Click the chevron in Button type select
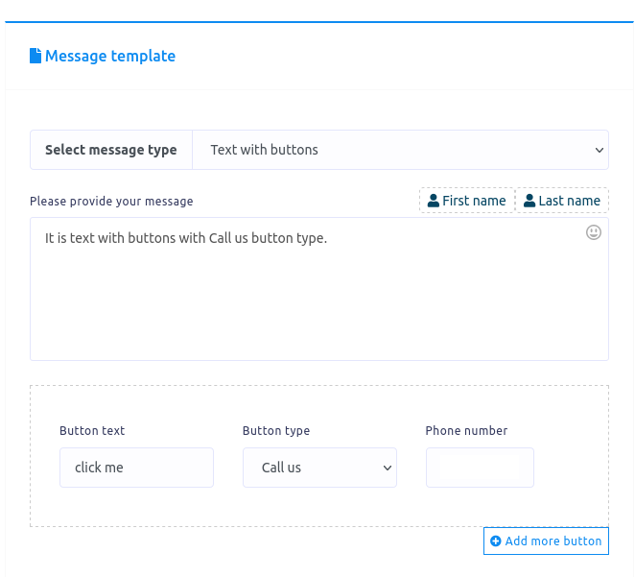 tap(388, 468)
